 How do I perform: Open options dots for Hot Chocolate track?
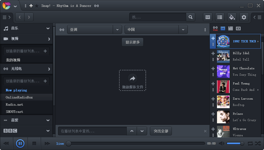[x=213, y=75]
